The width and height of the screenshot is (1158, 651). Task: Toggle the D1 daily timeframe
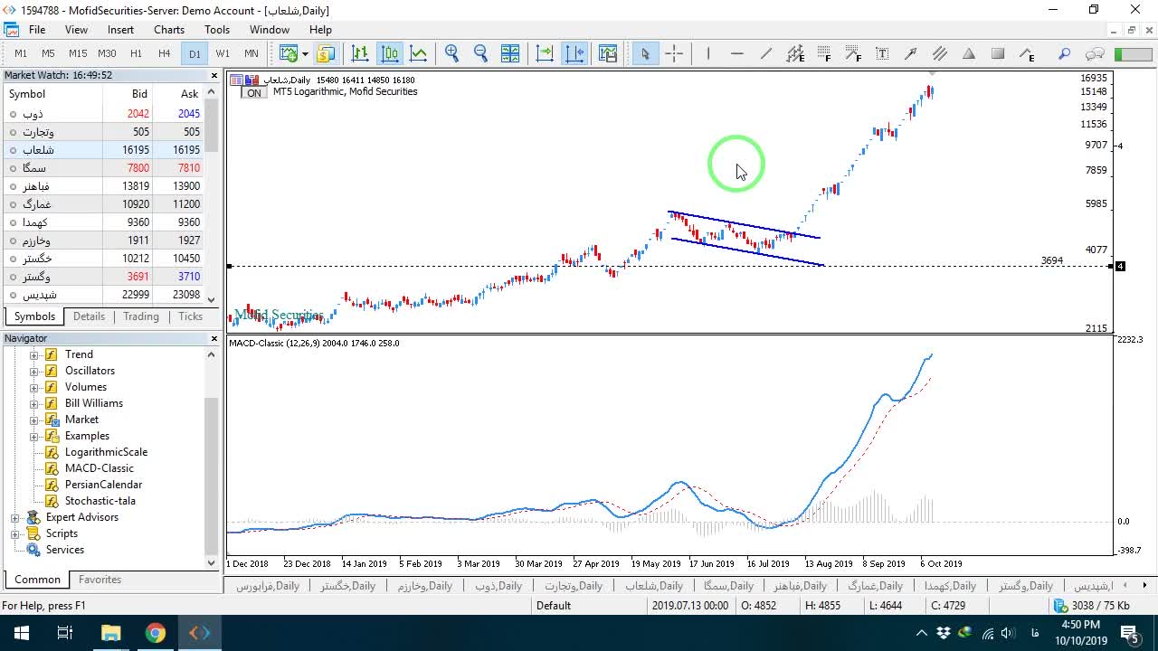click(x=195, y=53)
